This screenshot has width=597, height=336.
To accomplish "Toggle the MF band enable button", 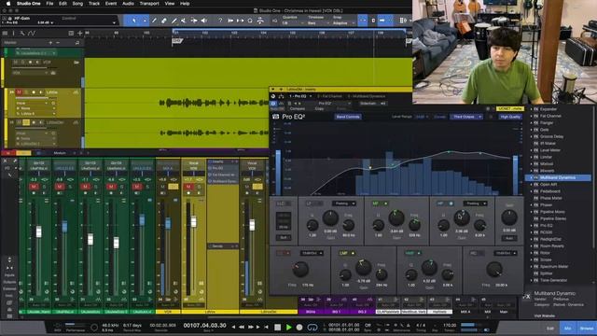I will (380, 203).
